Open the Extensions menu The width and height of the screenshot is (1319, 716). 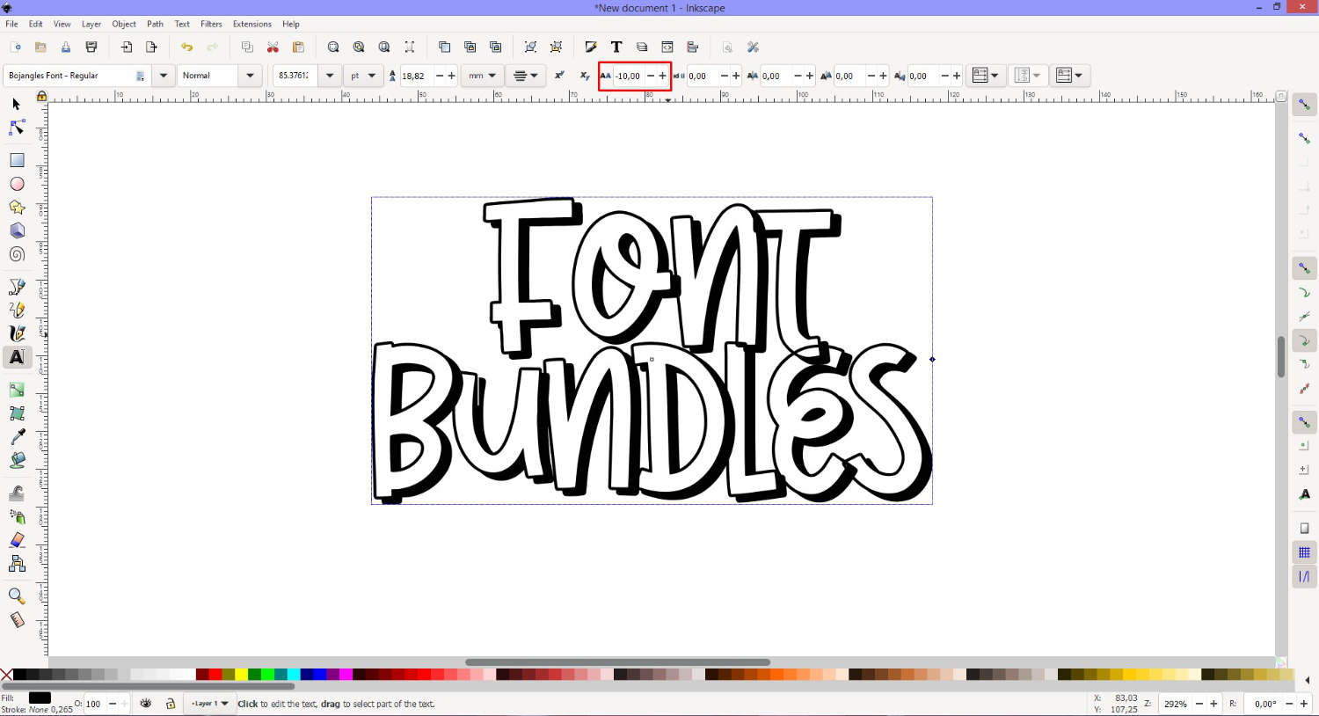[252, 24]
